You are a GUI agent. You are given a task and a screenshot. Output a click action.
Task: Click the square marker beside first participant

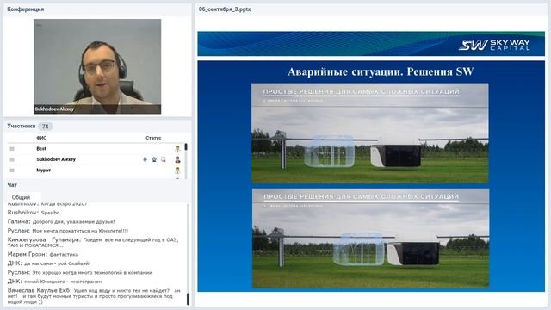click(x=12, y=149)
